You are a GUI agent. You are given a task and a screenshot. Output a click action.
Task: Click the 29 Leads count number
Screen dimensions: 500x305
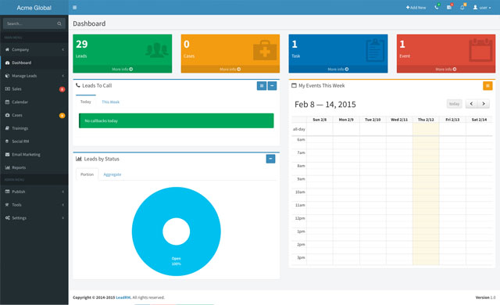[81, 44]
